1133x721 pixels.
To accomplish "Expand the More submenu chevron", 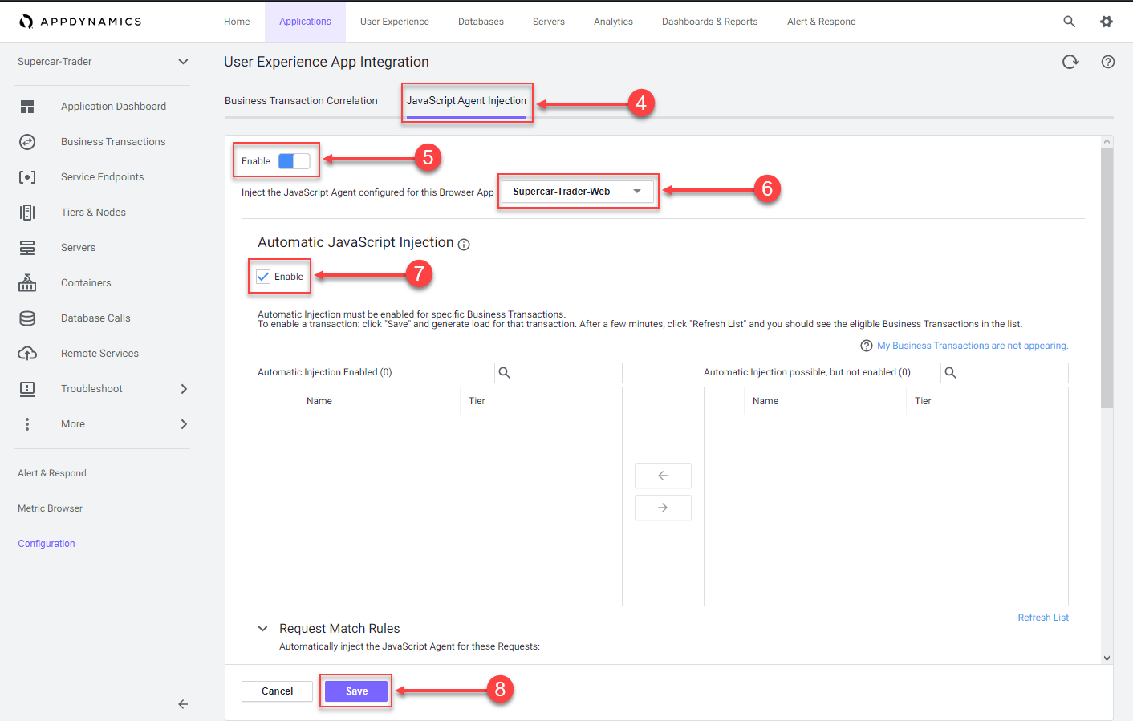I will 184,424.
